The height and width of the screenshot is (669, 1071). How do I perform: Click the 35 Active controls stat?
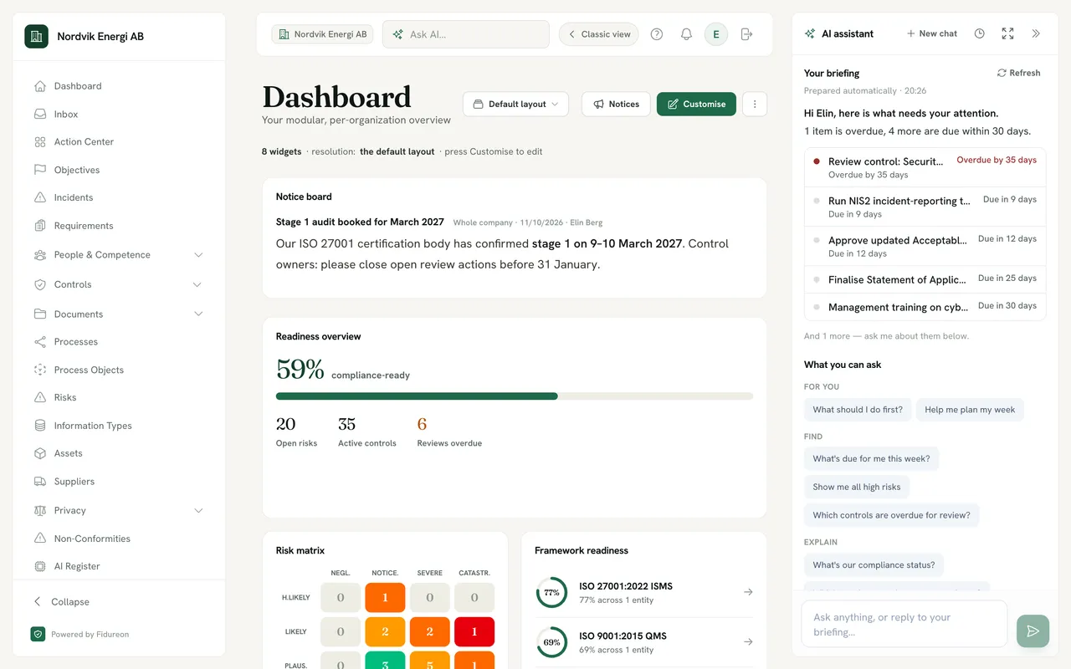click(366, 432)
